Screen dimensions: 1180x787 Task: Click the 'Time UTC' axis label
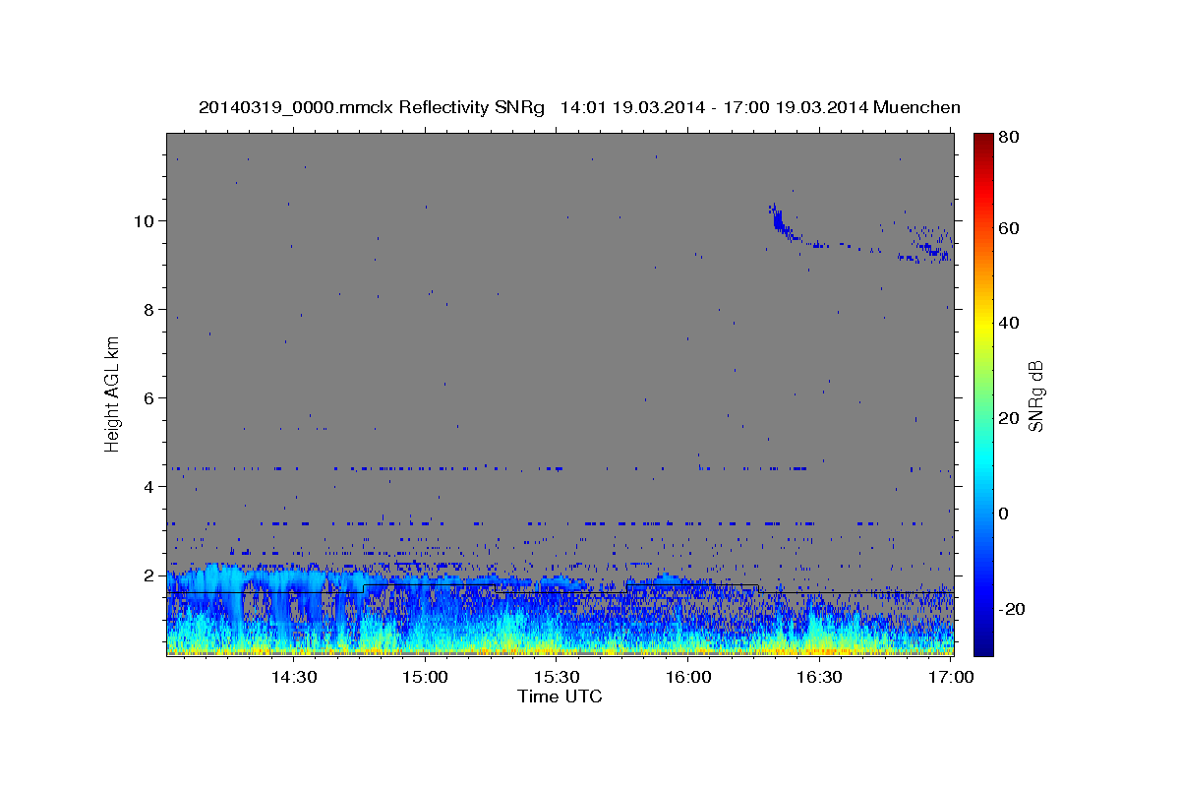(560, 696)
